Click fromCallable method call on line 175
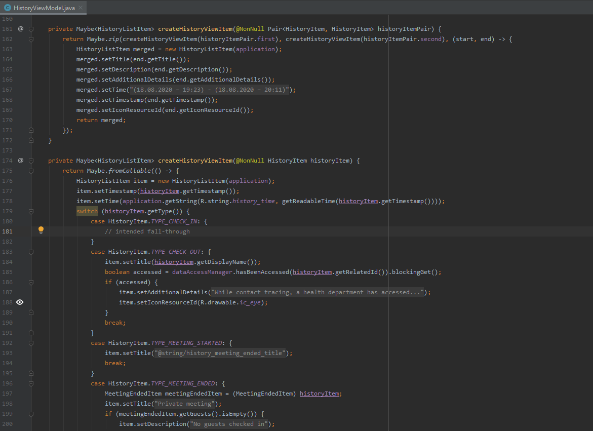Screen dimensions: 593x431 pos(129,171)
